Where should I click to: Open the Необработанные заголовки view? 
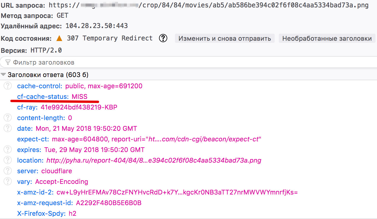coord(326,38)
